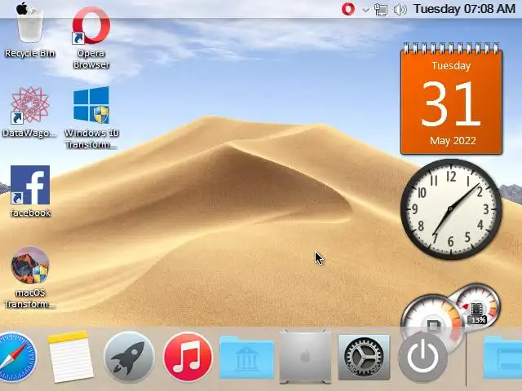Launch Safari from the dock

[x=16, y=357]
